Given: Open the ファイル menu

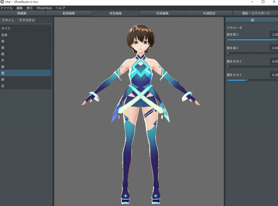Looking at the screenshot, I should click(6, 8).
